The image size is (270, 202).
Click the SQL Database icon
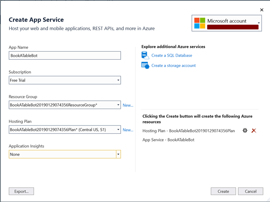[145, 55]
